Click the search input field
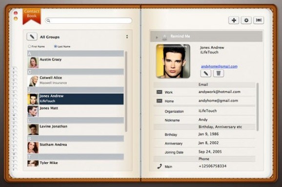 [x=88, y=20]
